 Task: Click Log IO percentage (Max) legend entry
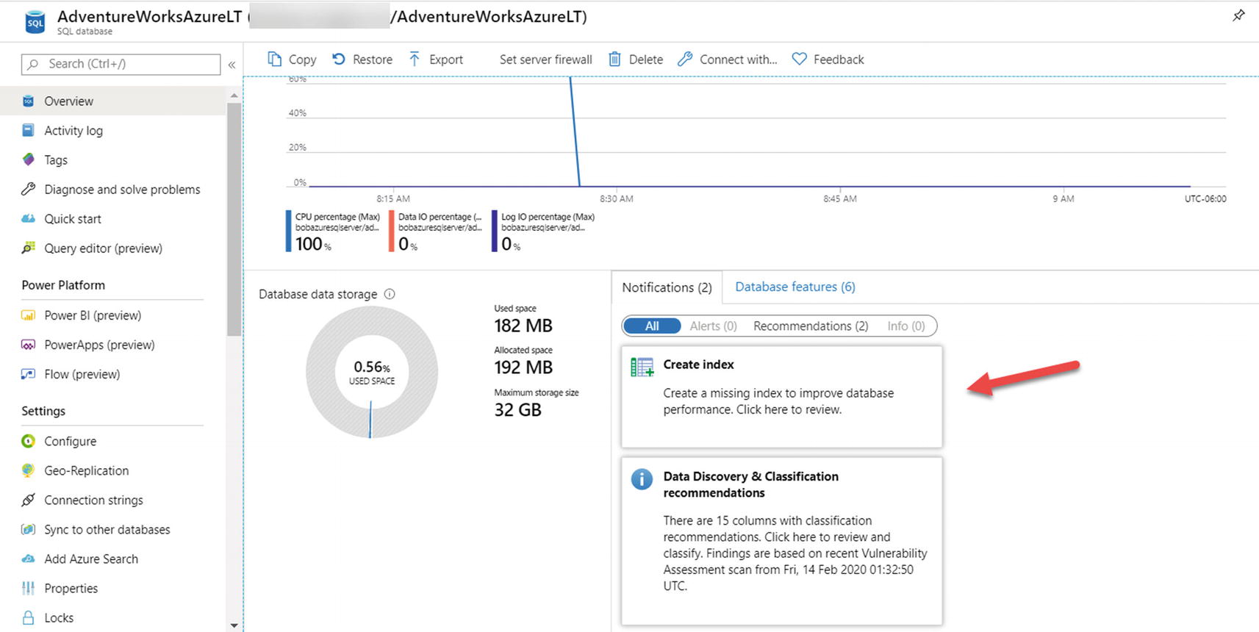tap(544, 231)
